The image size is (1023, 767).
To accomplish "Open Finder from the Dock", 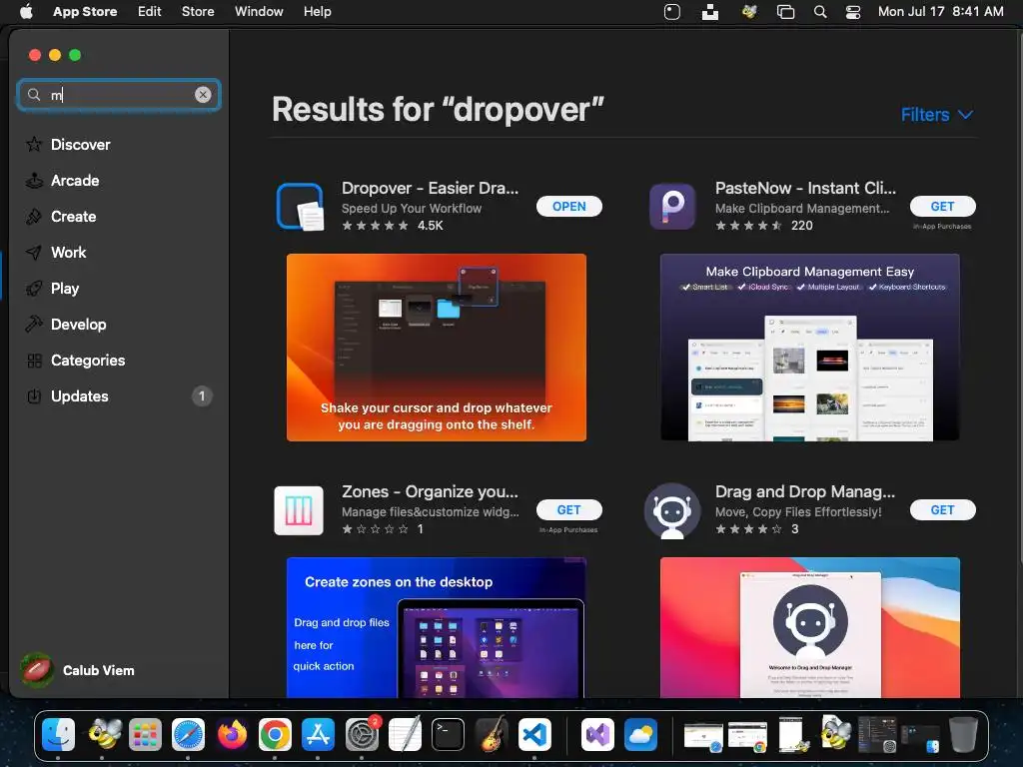I will [x=58, y=734].
